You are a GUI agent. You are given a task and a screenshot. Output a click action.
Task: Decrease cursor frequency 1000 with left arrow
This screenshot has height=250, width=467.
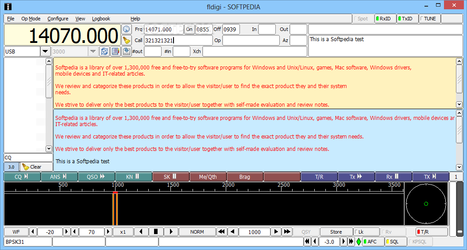[x=232, y=232]
